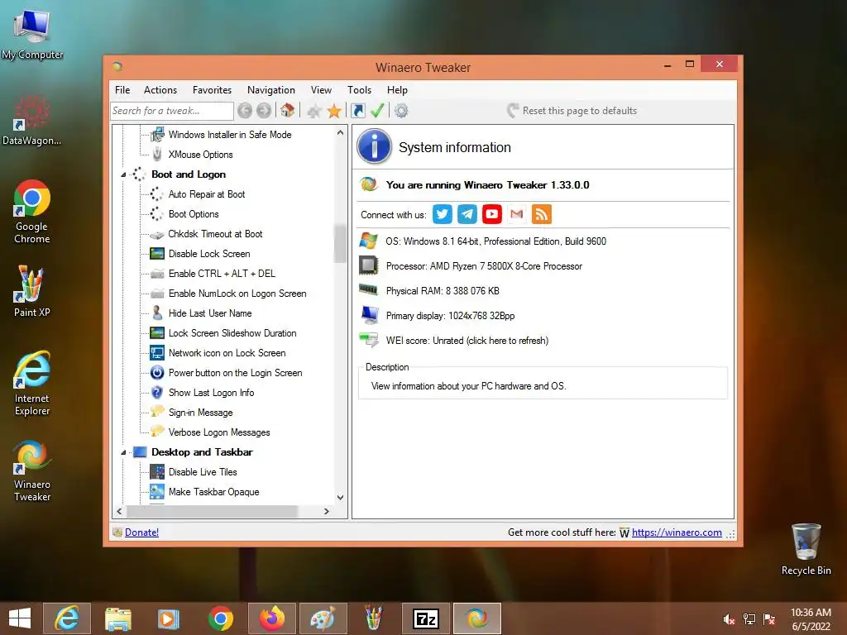The width and height of the screenshot is (847, 635).
Task: Click the add to favorites star-plus icon
Action: [313, 112]
